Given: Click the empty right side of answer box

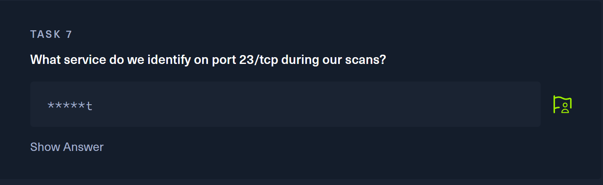Looking at the screenshot, I should coord(463,104).
